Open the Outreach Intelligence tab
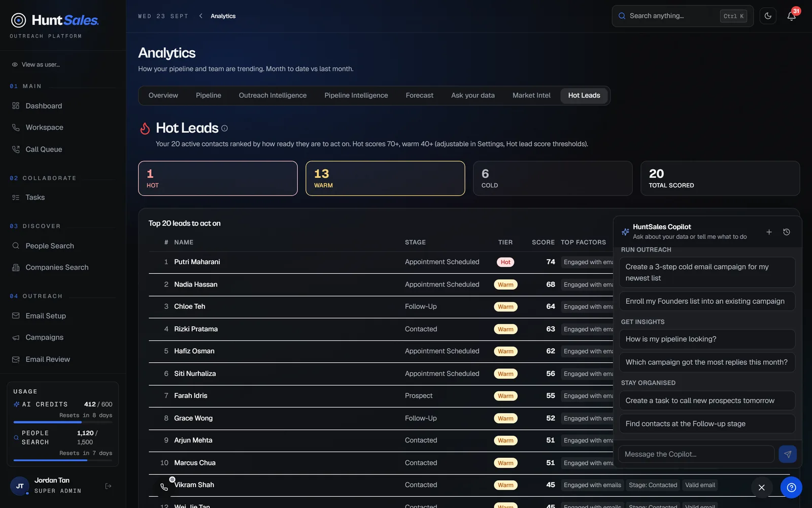The height and width of the screenshot is (508, 812). point(273,96)
